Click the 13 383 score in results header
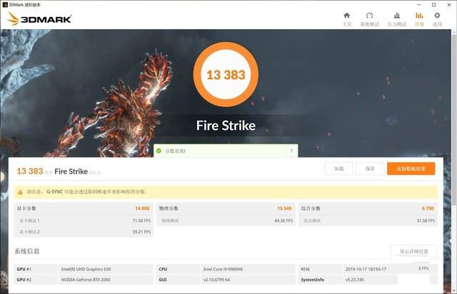 (x=30, y=171)
